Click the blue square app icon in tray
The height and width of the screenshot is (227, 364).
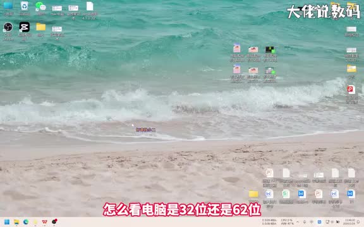coord(319,222)
